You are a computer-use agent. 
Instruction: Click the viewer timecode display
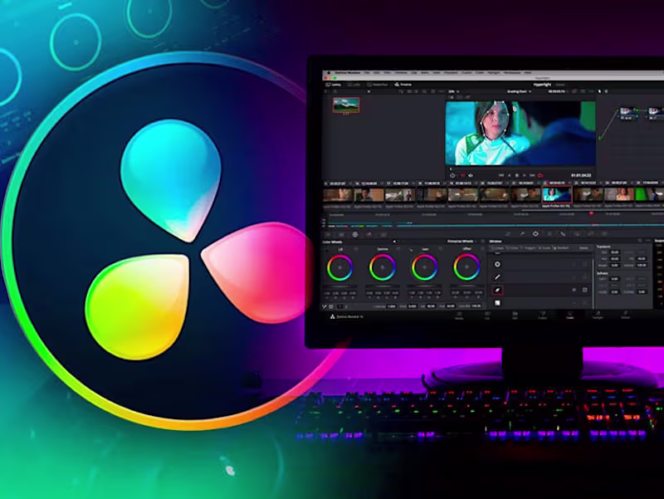tap(581, 175)
